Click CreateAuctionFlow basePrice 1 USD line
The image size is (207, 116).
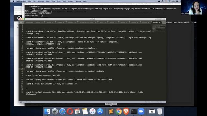[x=84, y=53]
